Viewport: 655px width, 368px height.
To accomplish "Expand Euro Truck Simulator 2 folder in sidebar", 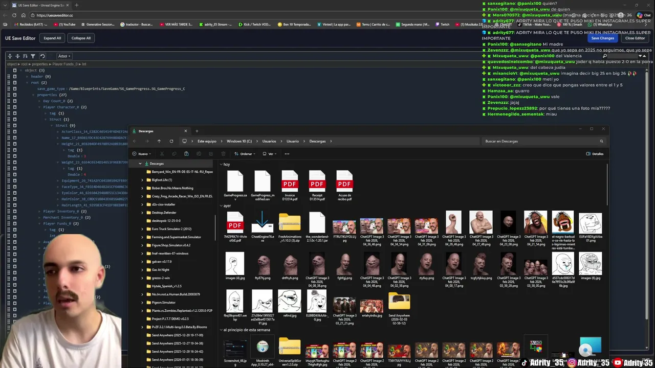I will point(142,229).
